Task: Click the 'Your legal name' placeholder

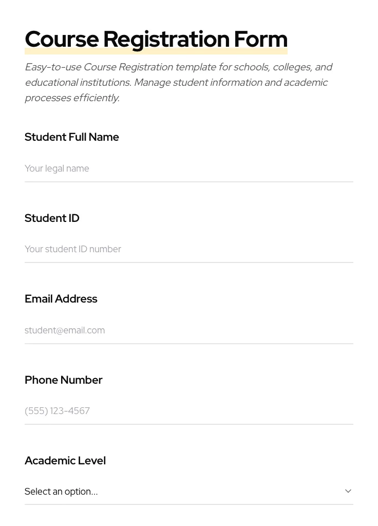Action: pos(57,168)
